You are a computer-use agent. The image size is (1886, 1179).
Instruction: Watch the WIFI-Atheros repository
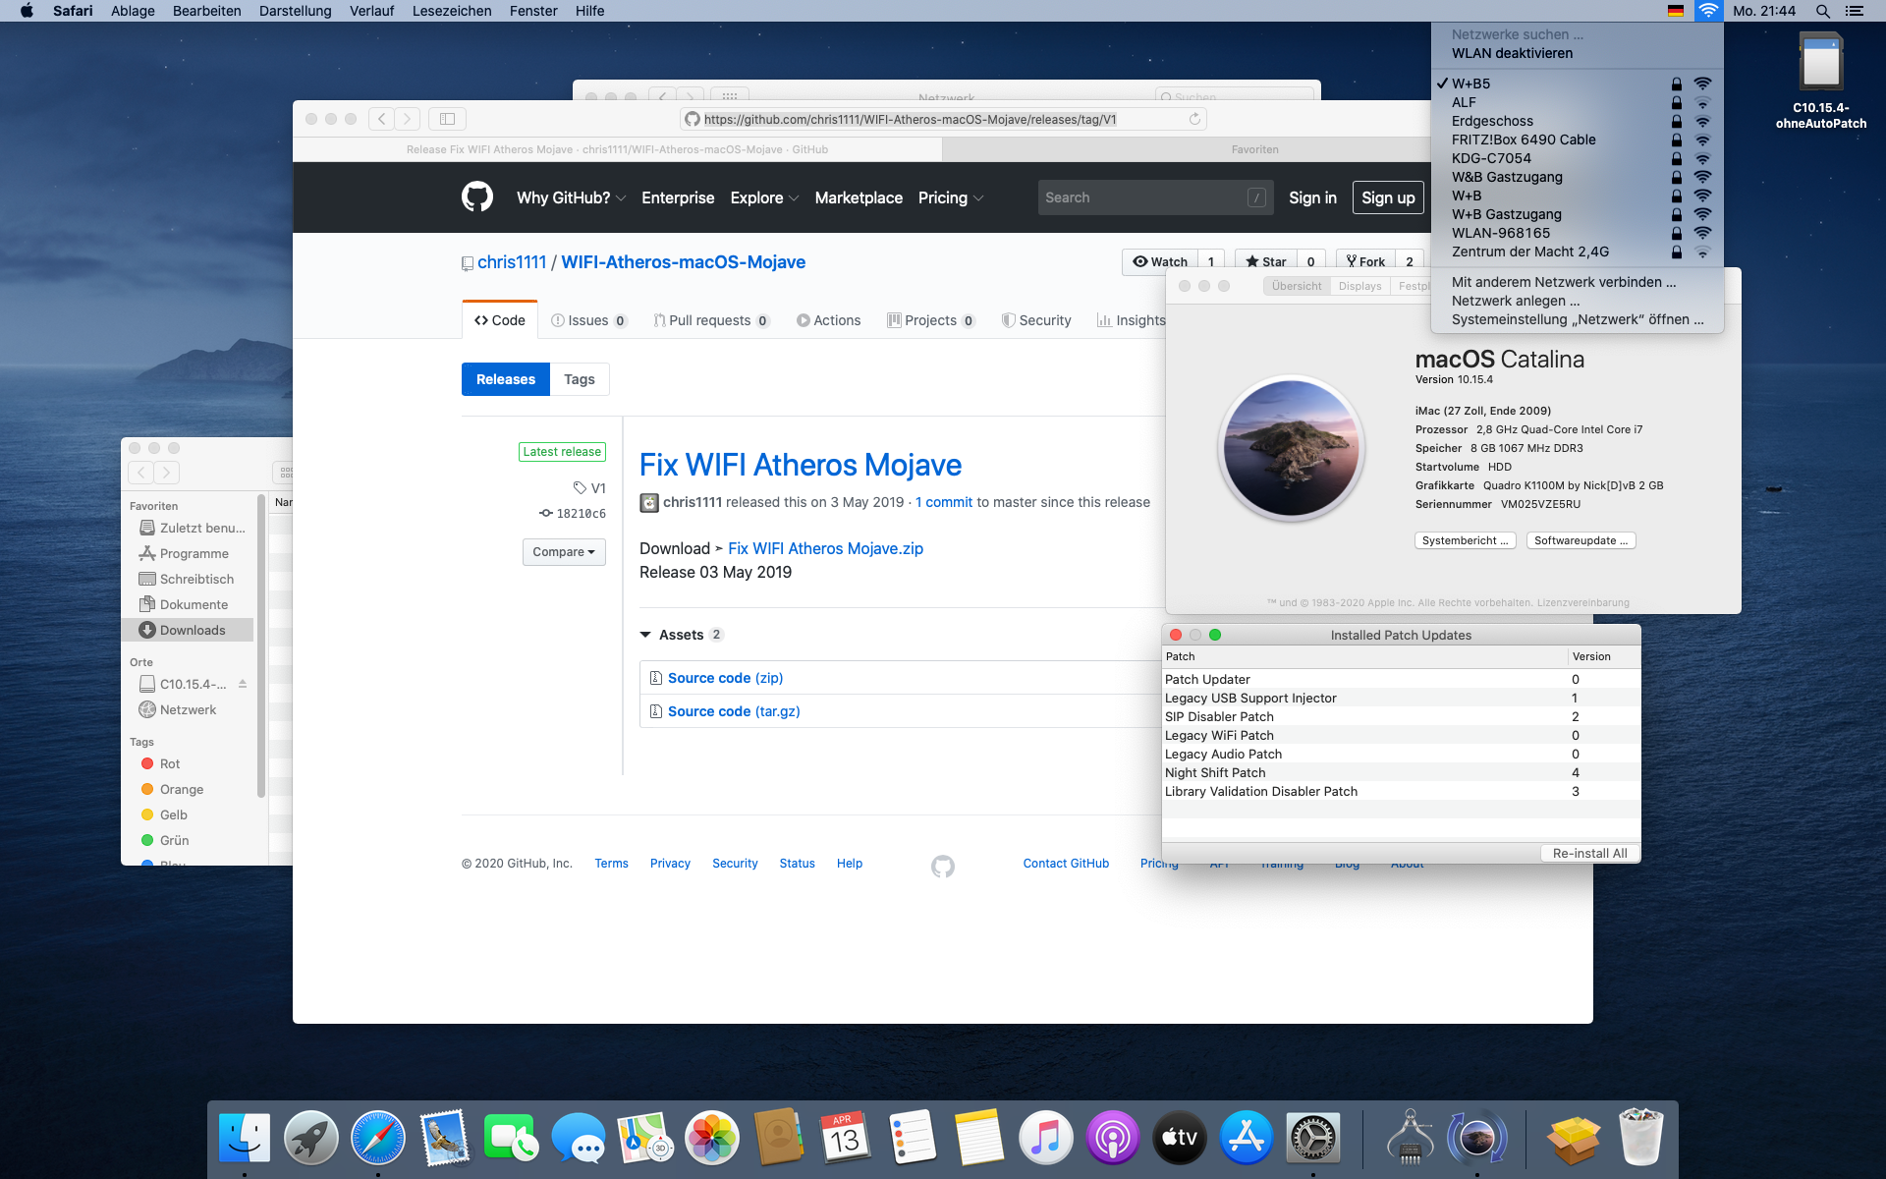pyautogui.click(x=1160, y=261)
